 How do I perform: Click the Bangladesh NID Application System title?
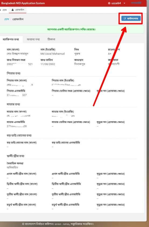23,3
